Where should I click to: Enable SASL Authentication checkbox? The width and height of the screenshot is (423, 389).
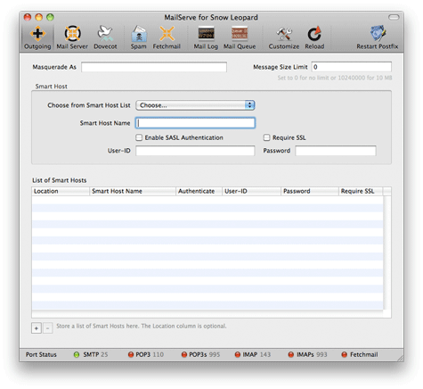[x=139, y=137]
